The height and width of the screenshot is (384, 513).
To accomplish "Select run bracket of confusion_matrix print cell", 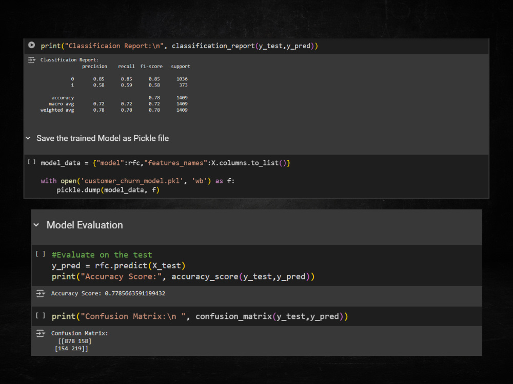I will click(x=41, y=315).
